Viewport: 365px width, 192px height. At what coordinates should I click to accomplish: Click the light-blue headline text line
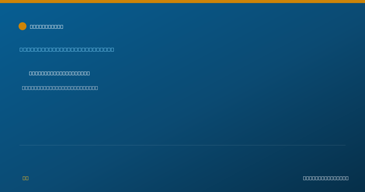click(67, 49)
